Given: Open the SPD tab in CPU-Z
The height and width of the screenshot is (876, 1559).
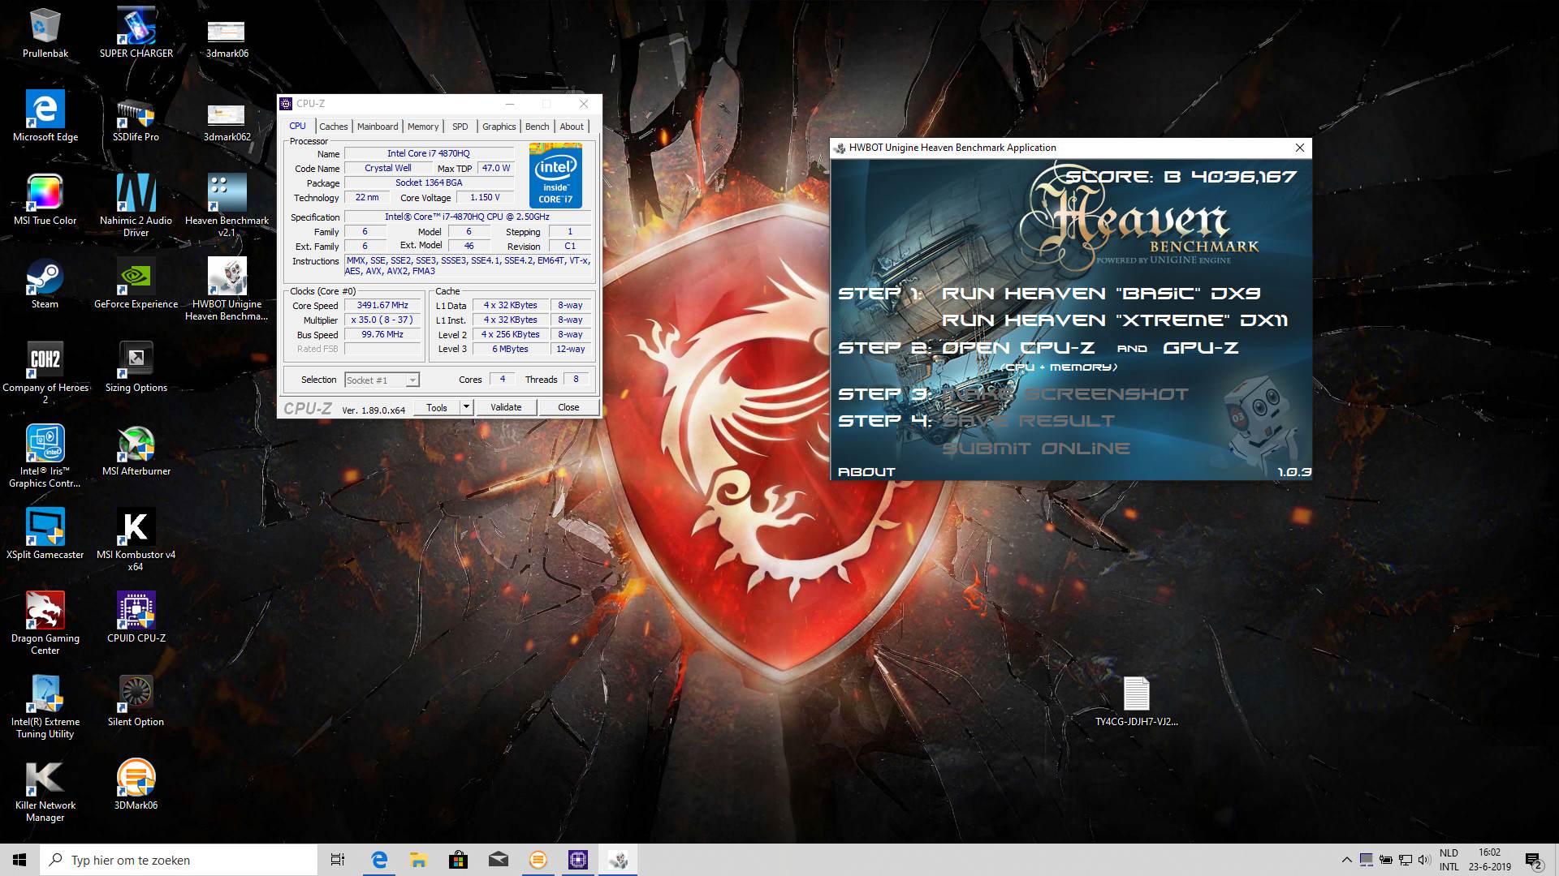Looking at the screenshot, I should click(x=460, y=127).
